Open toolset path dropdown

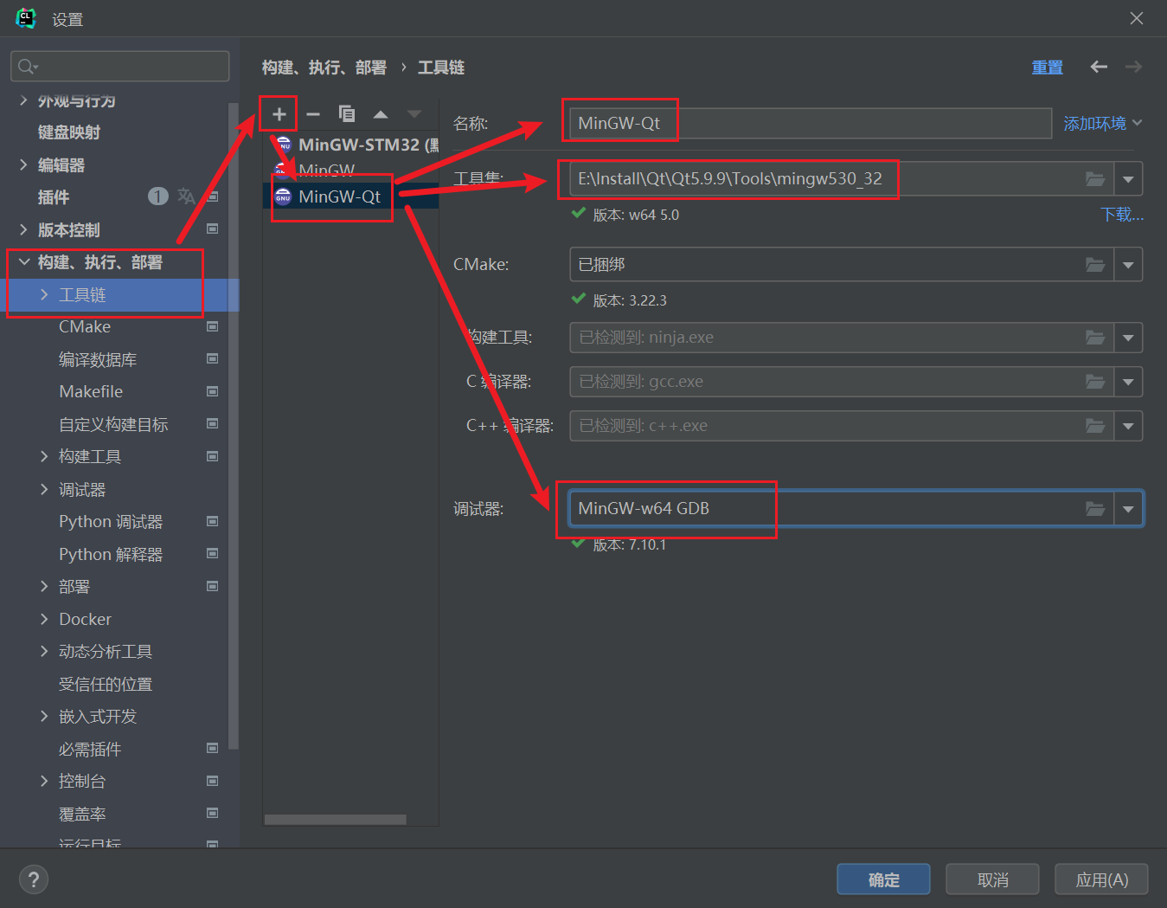pos(1128,179)
